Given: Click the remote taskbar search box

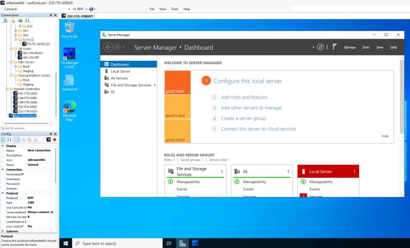Looking at the screenshot, I should (x=117, y=243).
